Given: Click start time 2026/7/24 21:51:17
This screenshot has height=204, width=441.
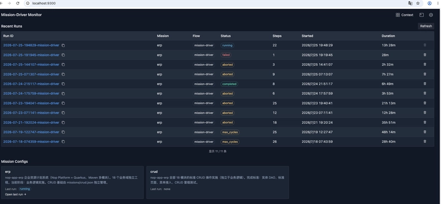Looking at the screenshot, I should (x=318, y=84).
